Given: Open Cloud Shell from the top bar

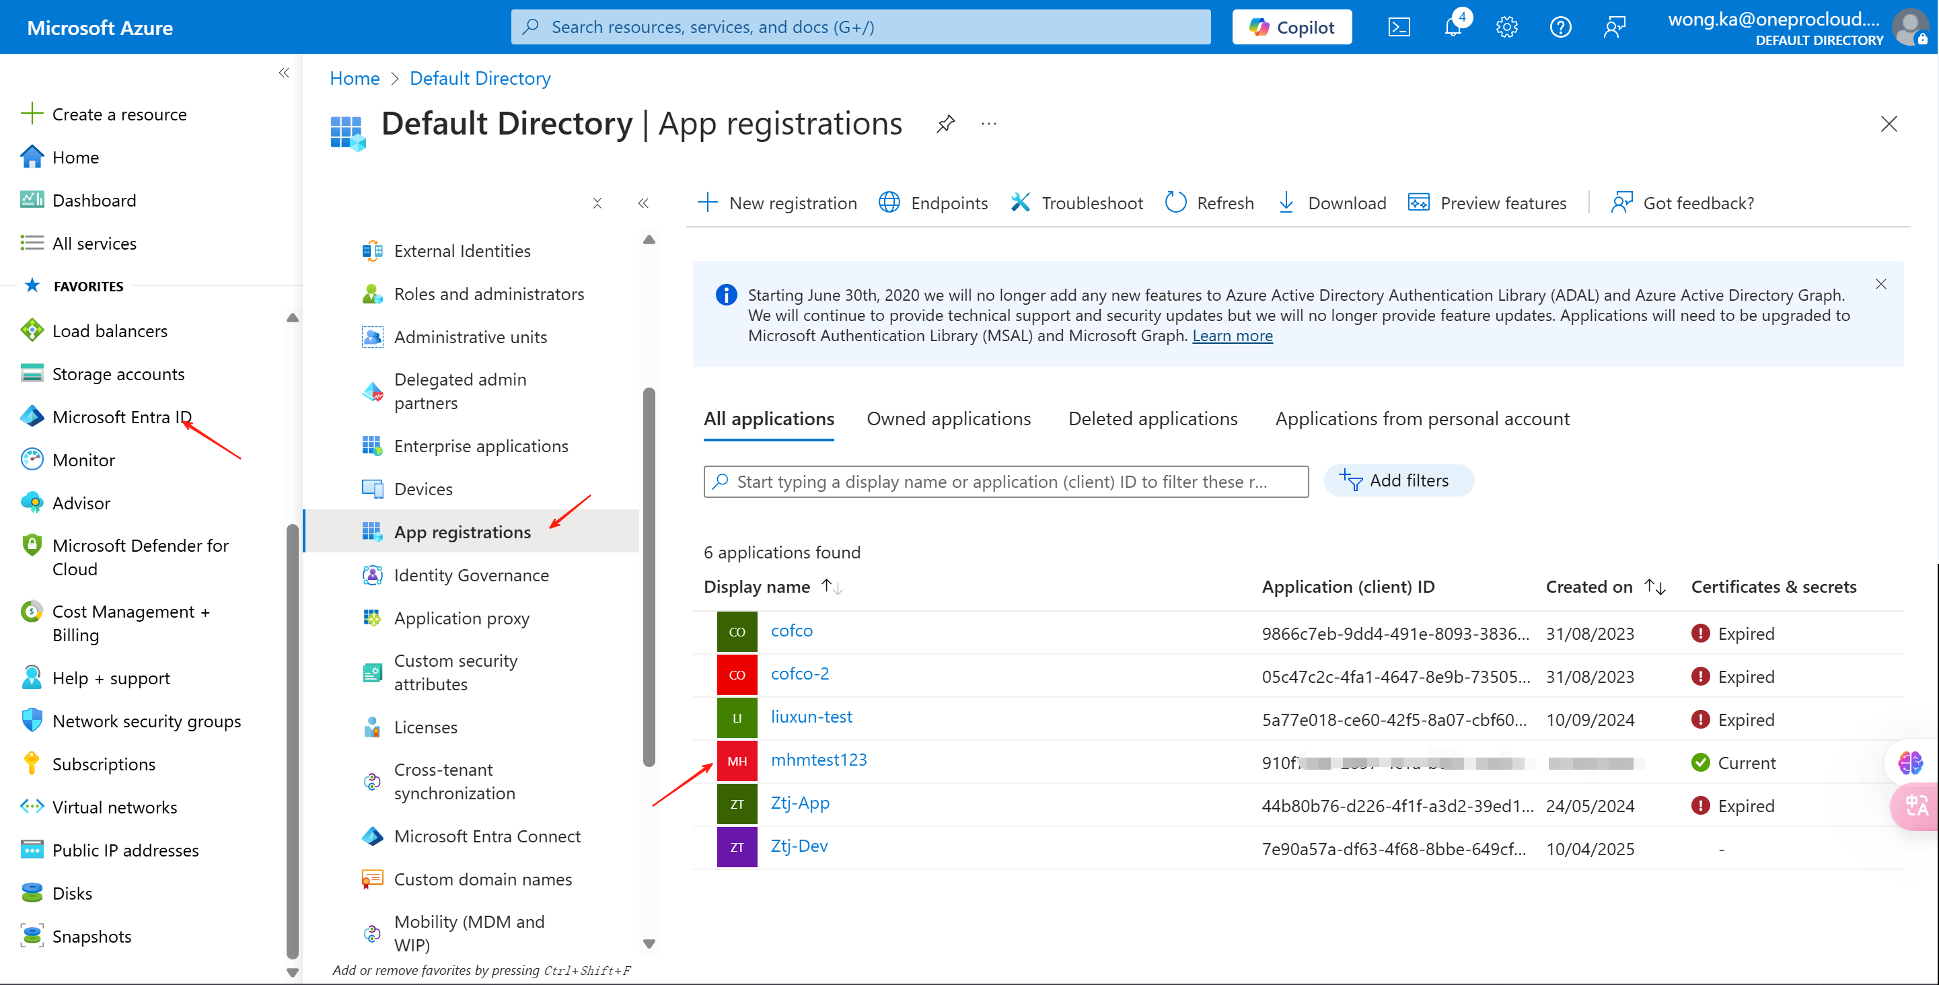Looking at the screenshot, I should 1399,27.
